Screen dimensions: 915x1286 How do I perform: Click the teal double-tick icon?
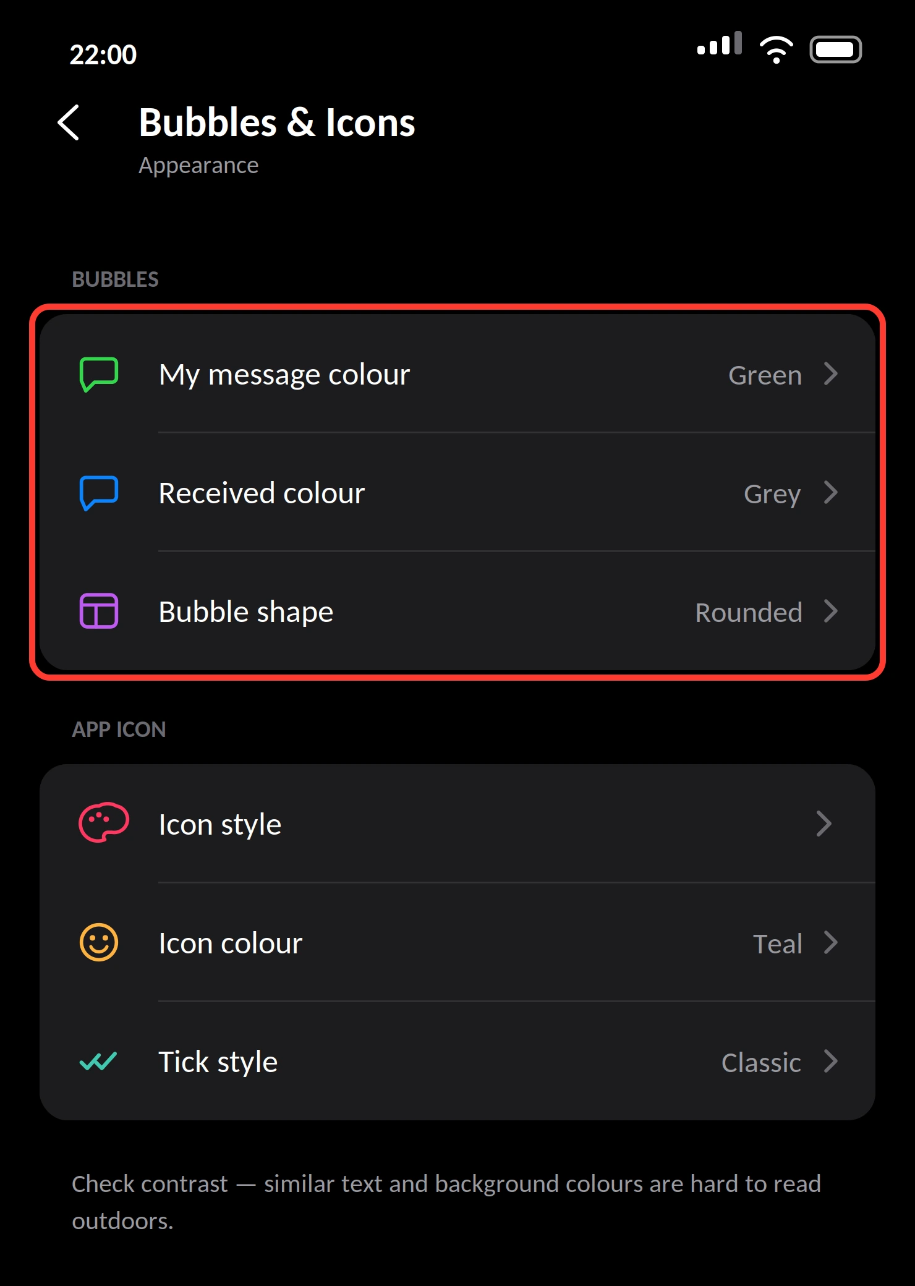pos(98,1062)
